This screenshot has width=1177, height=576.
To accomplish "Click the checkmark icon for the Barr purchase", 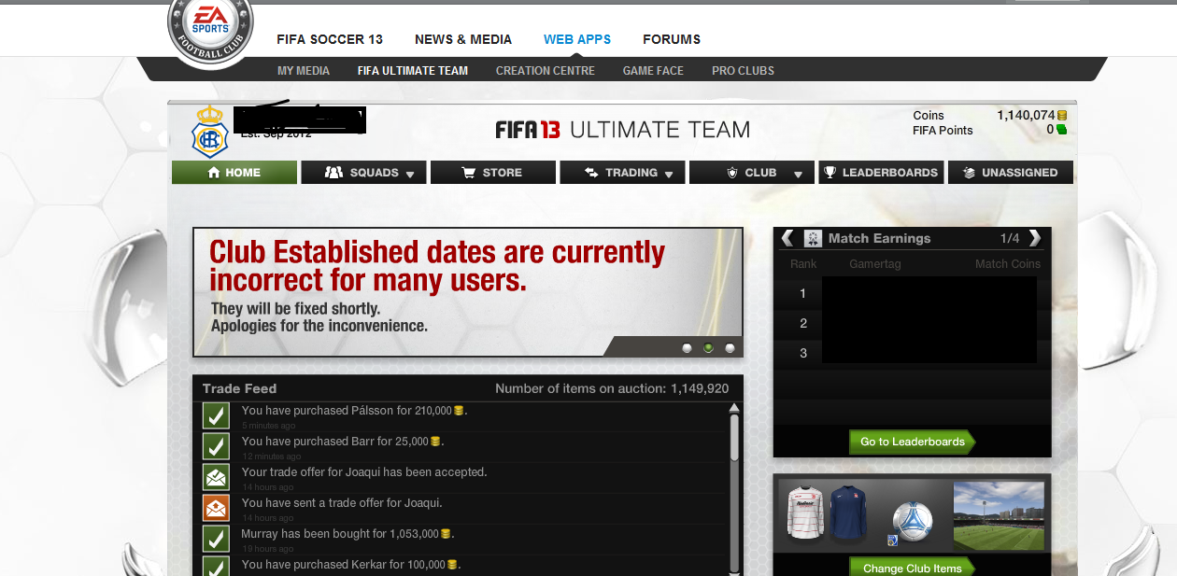I will click(216, 447).
